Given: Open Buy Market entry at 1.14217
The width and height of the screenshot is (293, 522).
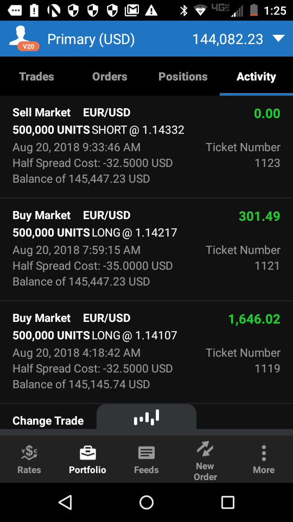Looking at the screenshot, I should pyautogui.click(x=146, y=250).
